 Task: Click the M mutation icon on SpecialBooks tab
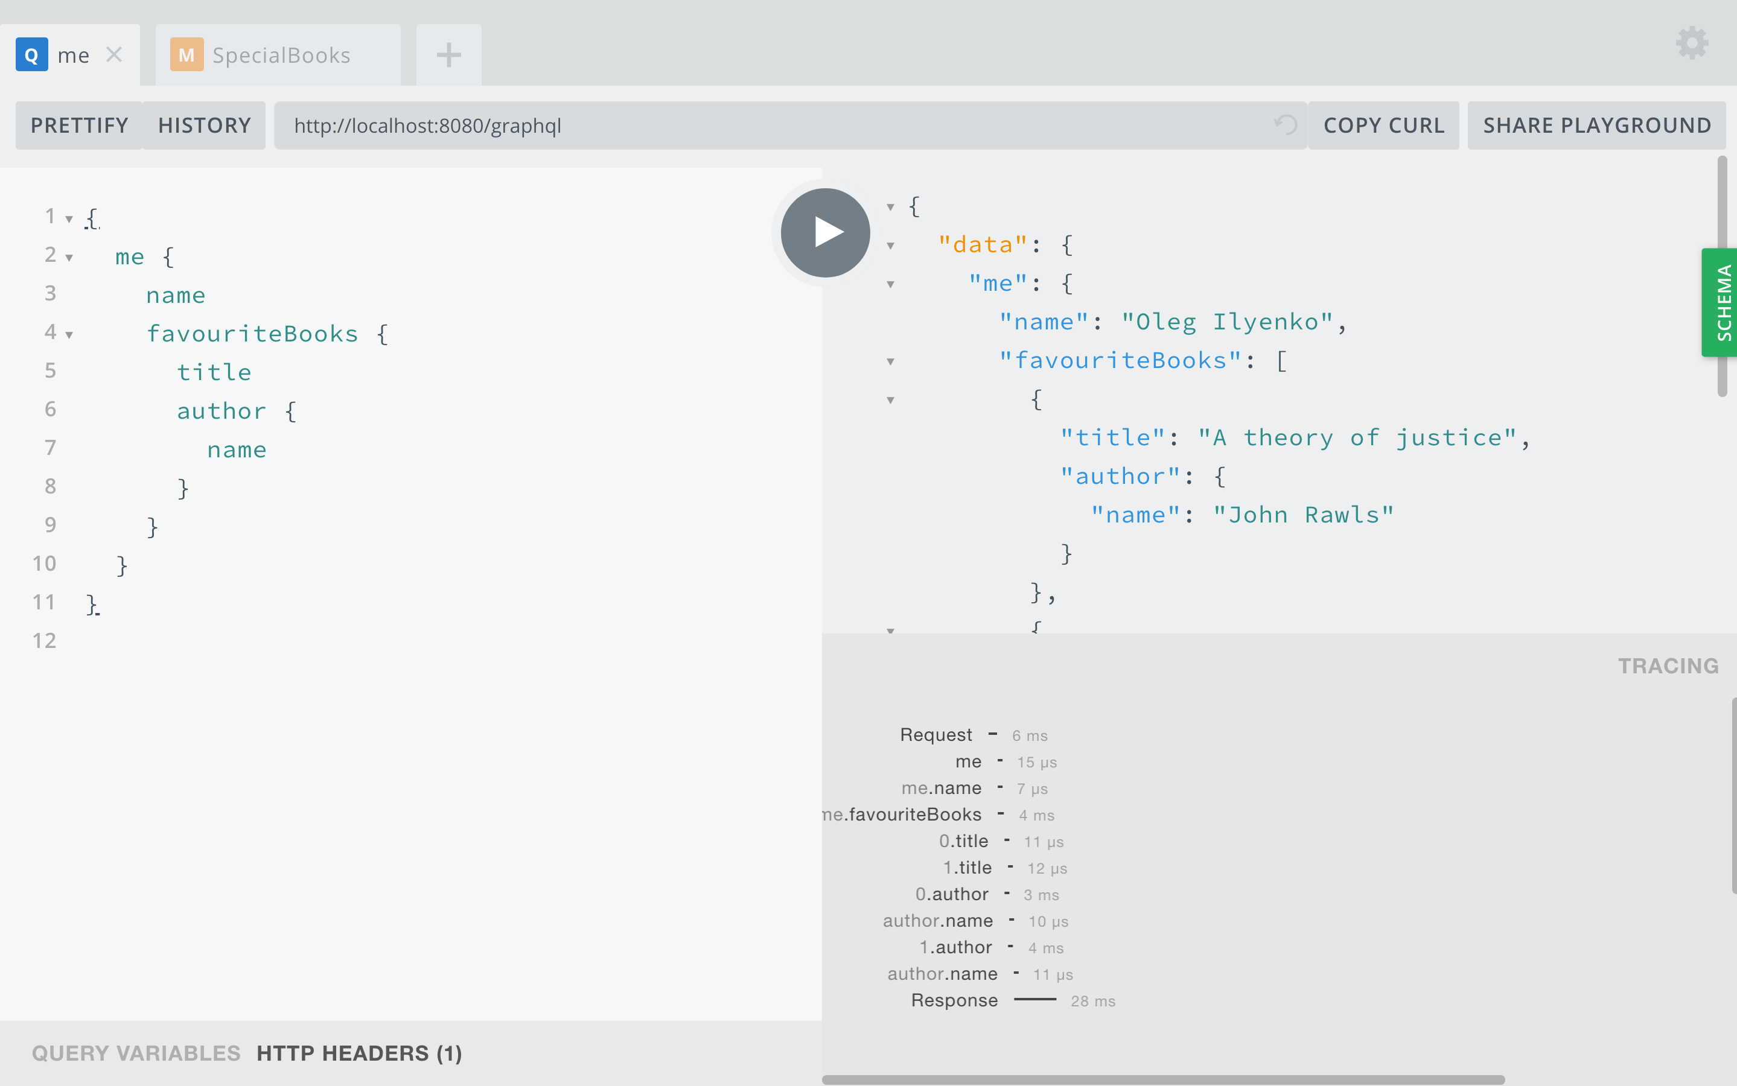[185, 54]
